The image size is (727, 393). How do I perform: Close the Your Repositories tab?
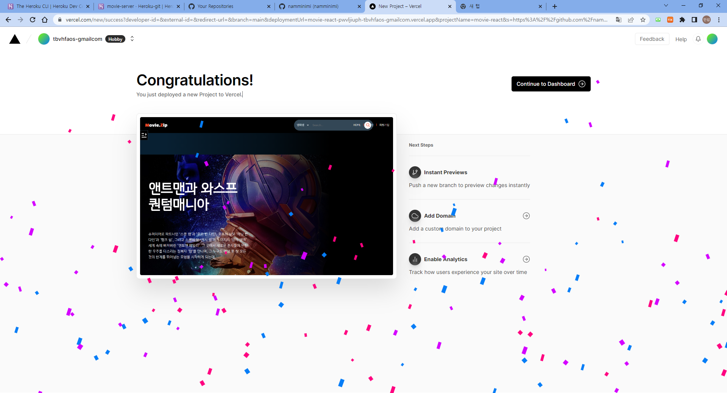[269, 6]
